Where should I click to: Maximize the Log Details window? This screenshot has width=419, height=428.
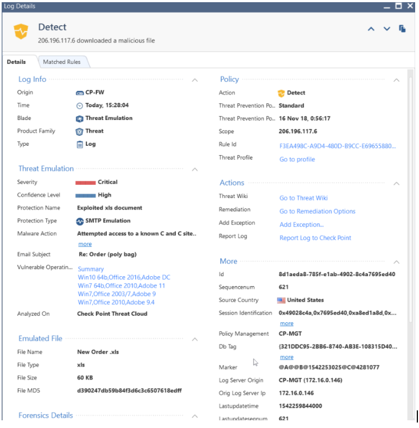click(399, 6)
